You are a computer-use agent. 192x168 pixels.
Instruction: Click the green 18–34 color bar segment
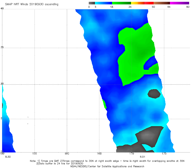(122, 3)
